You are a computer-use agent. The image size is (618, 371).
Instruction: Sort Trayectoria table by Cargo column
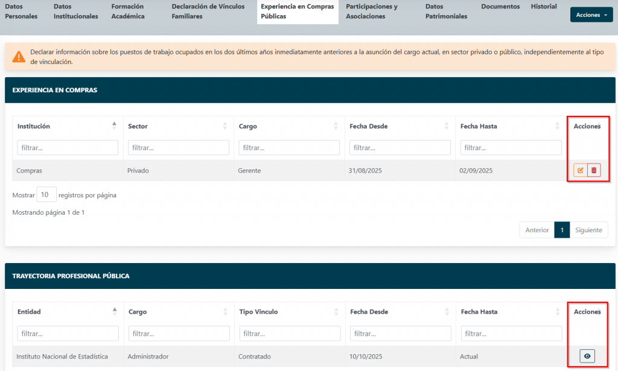[226, 311]
